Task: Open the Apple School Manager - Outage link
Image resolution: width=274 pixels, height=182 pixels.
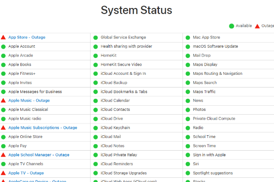Action: [39, 155]
